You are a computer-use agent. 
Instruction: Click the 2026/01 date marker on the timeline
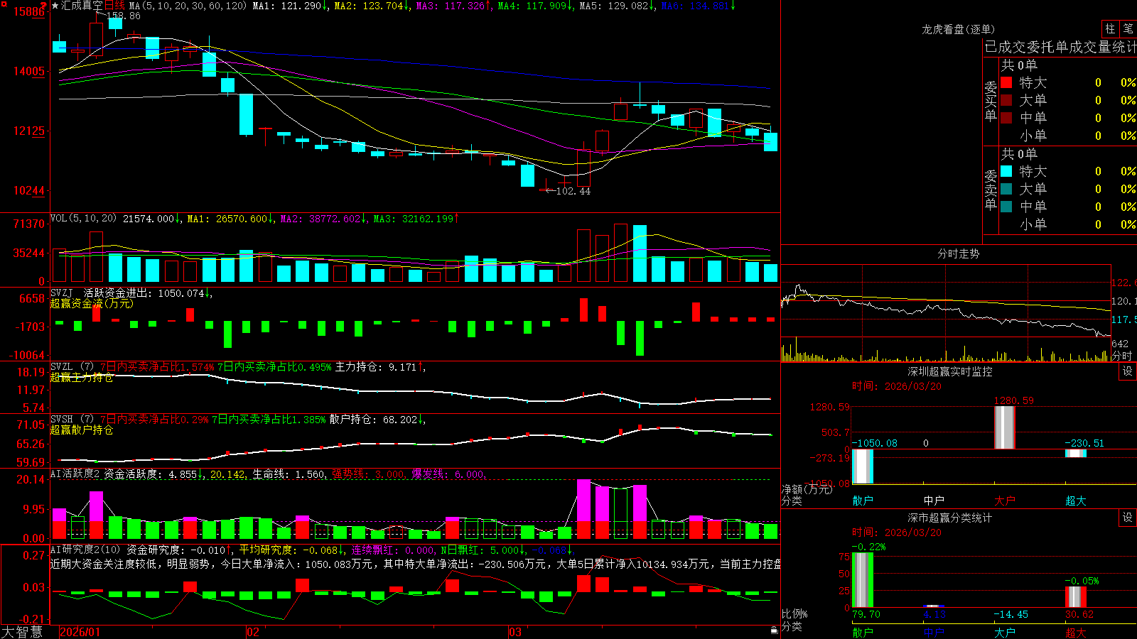pyautogui.click(x=80, y=632)
